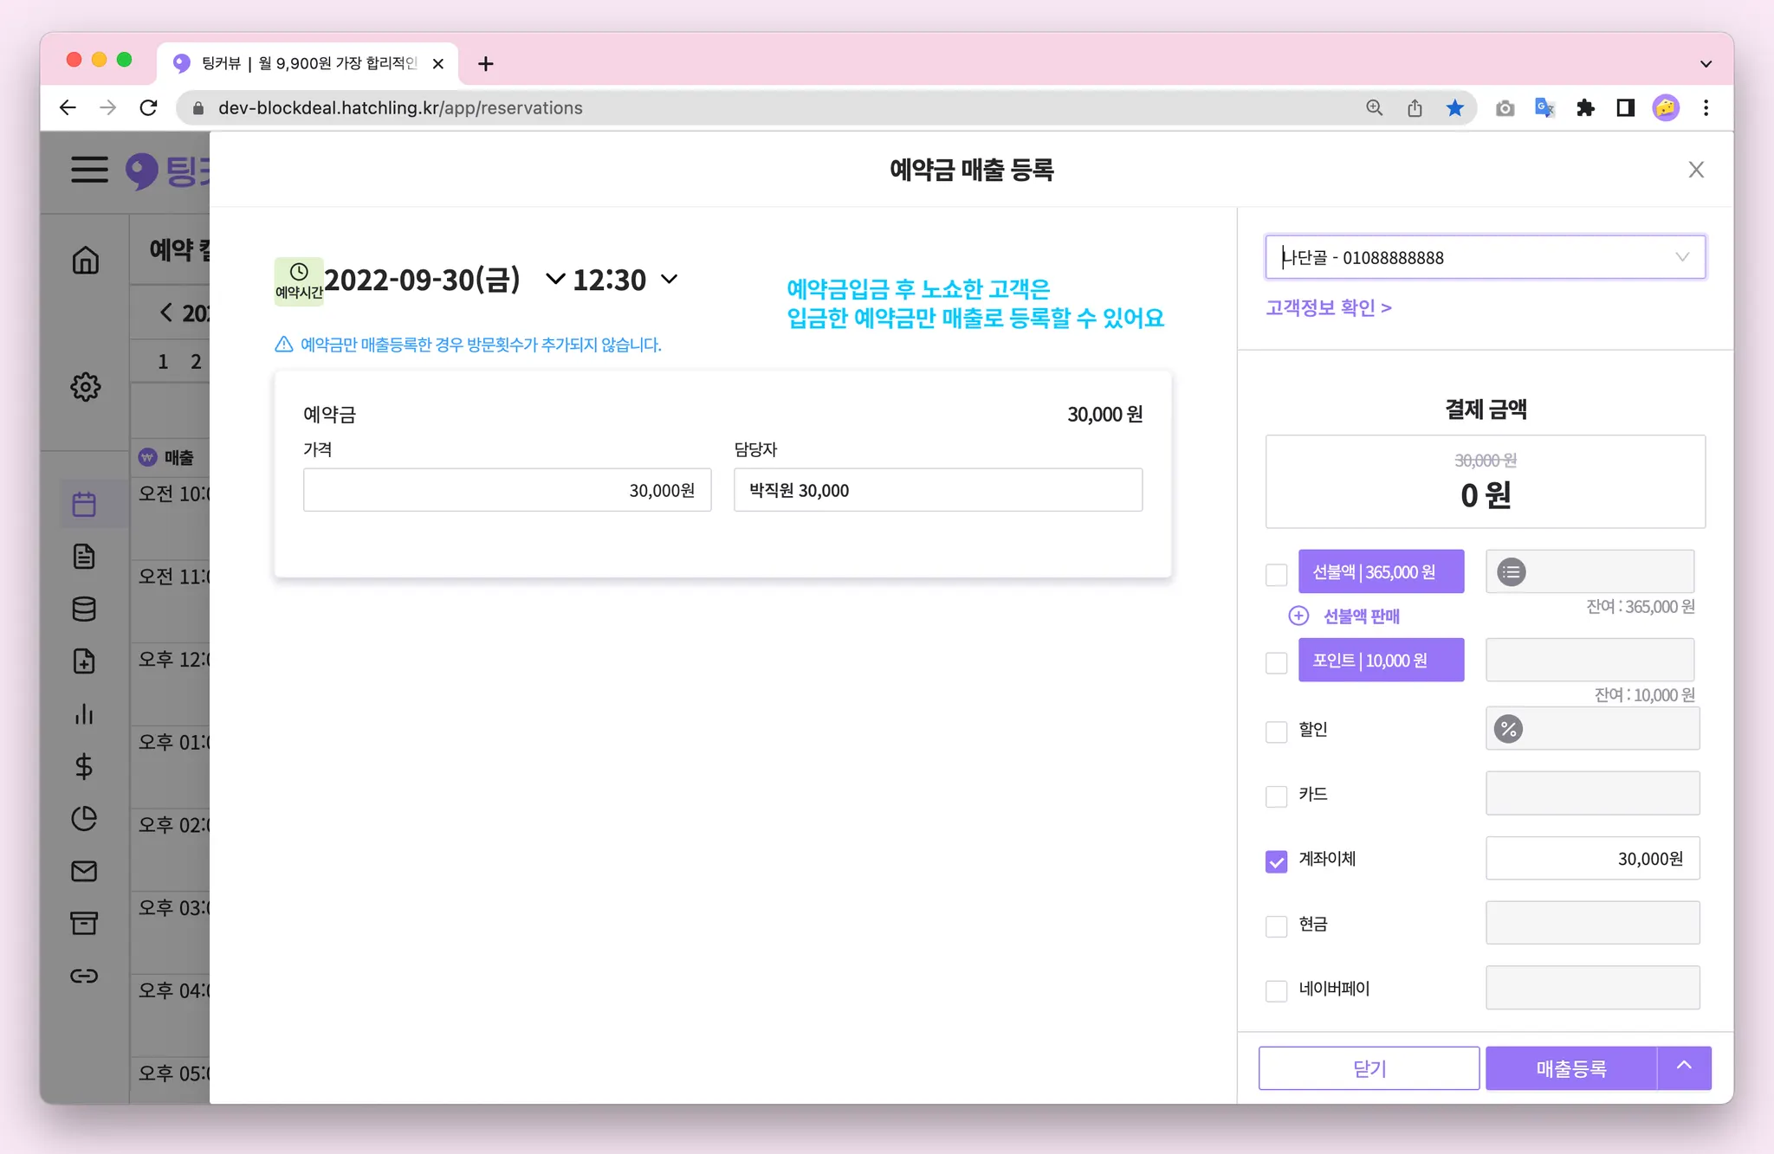This screenshot has width=1774, height=1154.
Task: Expand the arrow next to 매출등록
Action: (x=1683, y=1067)
